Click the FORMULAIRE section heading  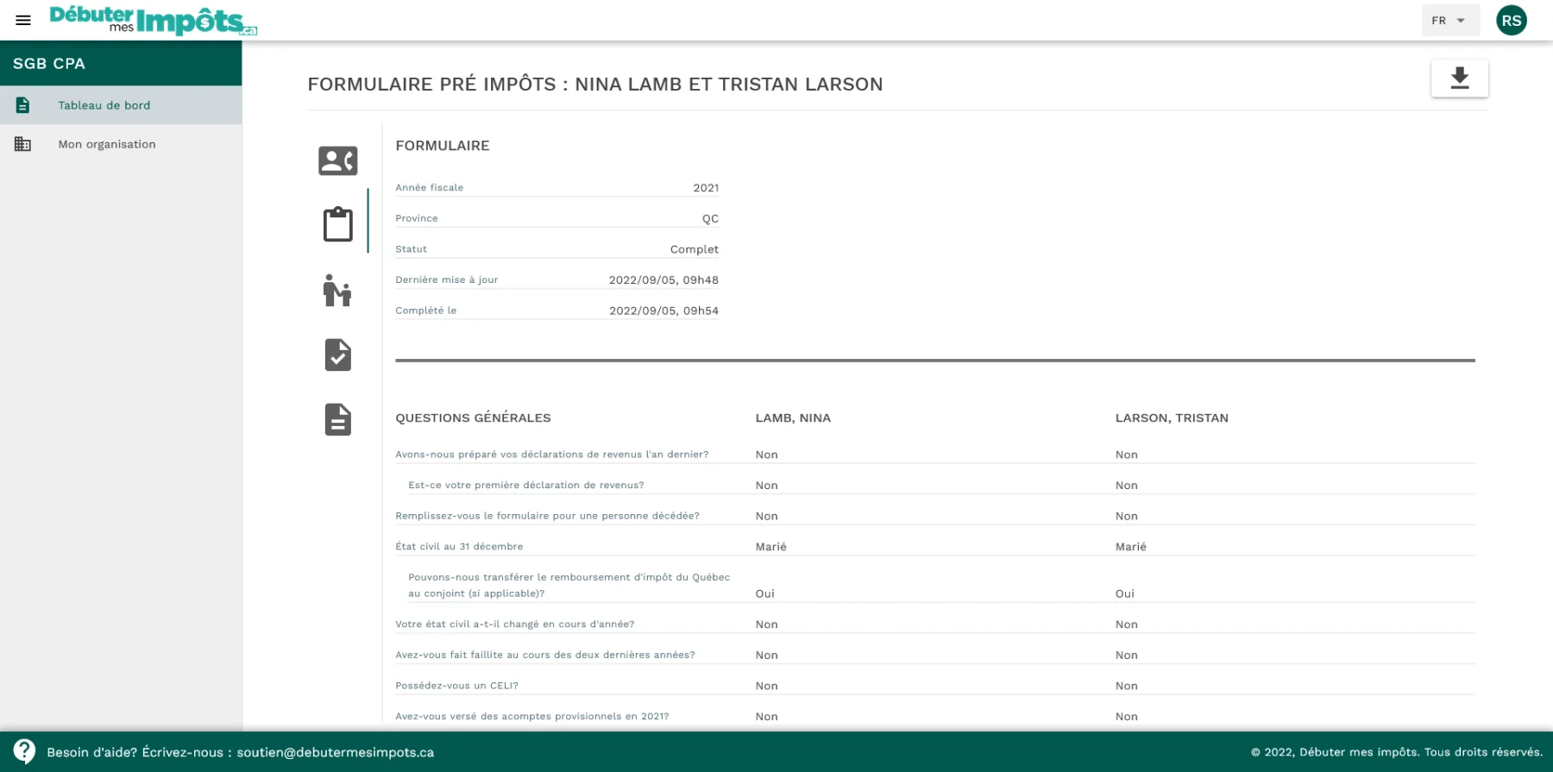(442, 146)
